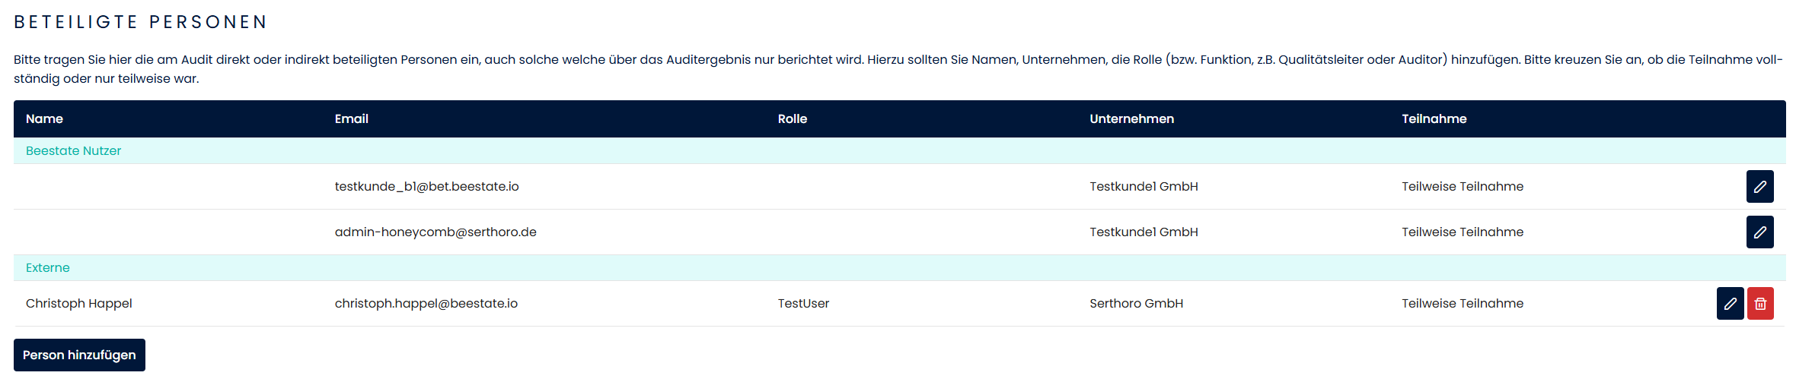1796x382 pixels.
Task: Select the Rolle column header
Action: pos(792,119)
